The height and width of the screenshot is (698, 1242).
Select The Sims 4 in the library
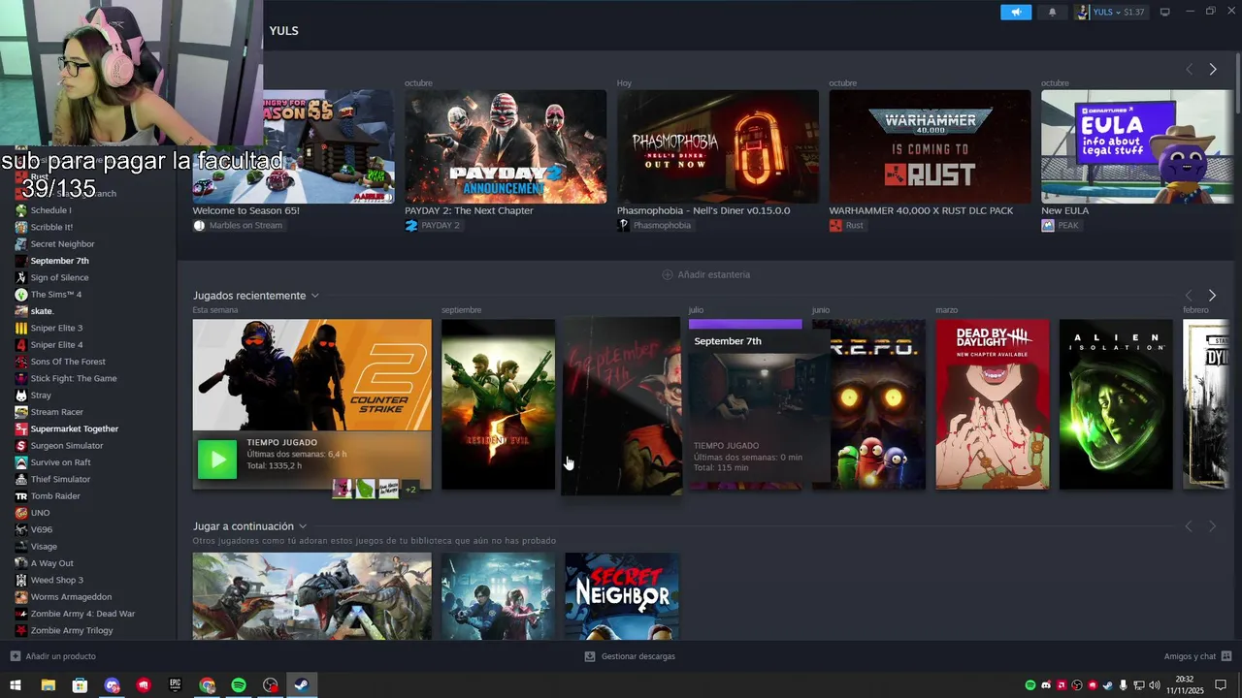[x=55, y=295]
